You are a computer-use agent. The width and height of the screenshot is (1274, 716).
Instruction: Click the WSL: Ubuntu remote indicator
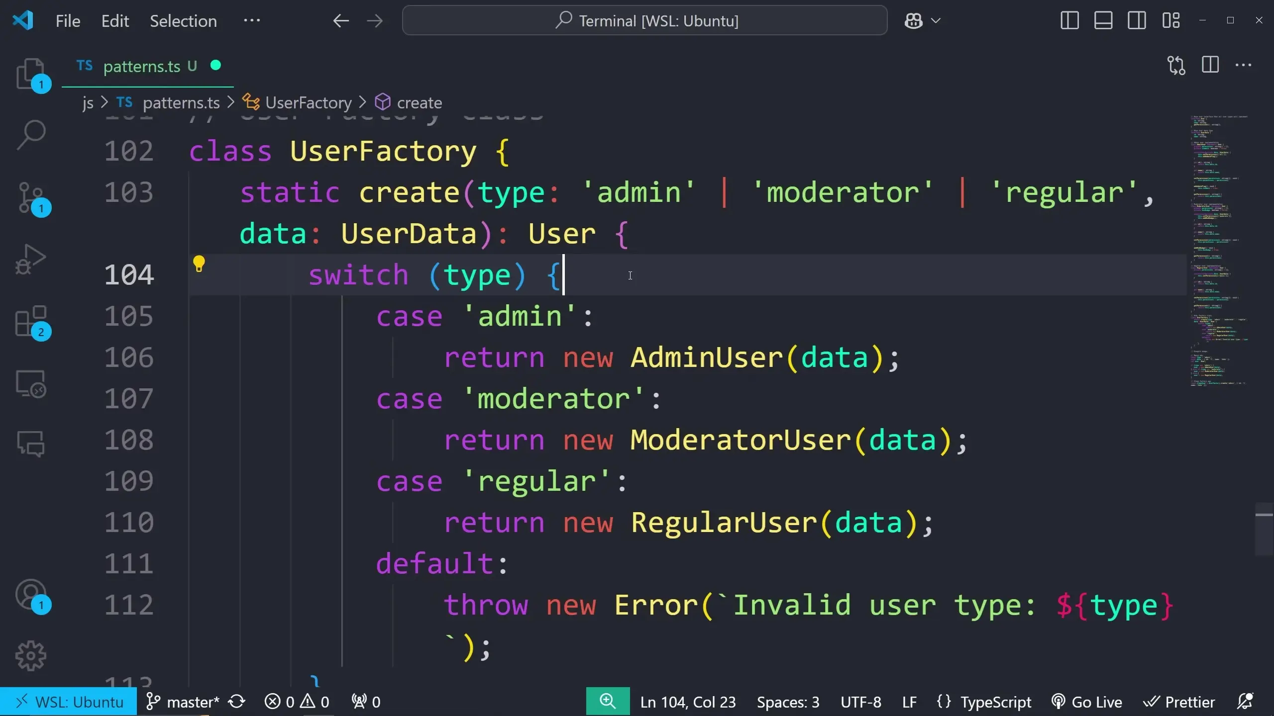click(69, 702)
